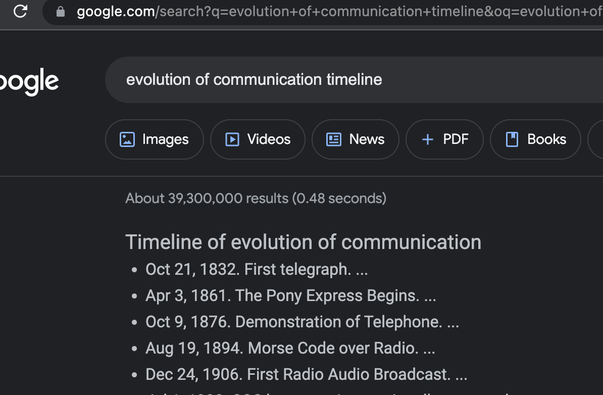Select 'Oct 21, 1832. First telegraph.' entry

coord(257,270)
